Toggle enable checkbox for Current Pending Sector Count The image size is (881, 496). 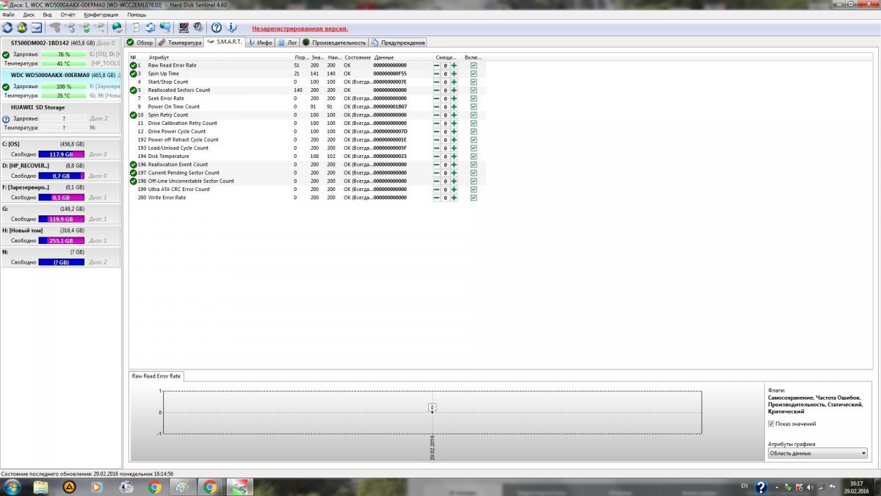pyautogui.click(x=474, y=173)
